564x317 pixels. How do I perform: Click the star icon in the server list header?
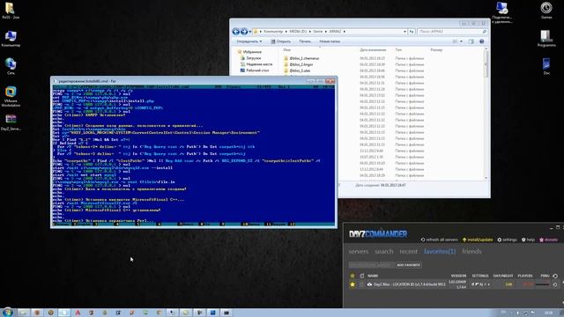[x=352, y=276]
